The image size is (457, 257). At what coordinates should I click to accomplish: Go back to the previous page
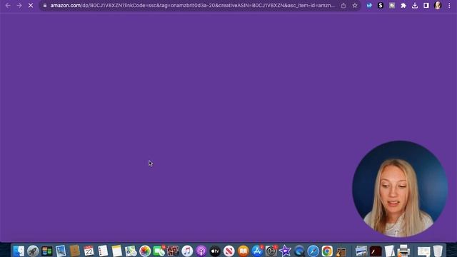tap(8, 6)
